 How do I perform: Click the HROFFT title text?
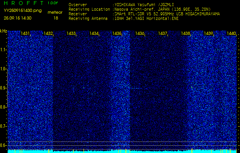pos(24,3)
